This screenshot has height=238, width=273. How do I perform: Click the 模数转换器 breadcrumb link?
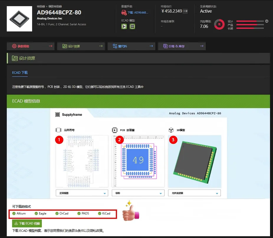[x=55, y=6]
